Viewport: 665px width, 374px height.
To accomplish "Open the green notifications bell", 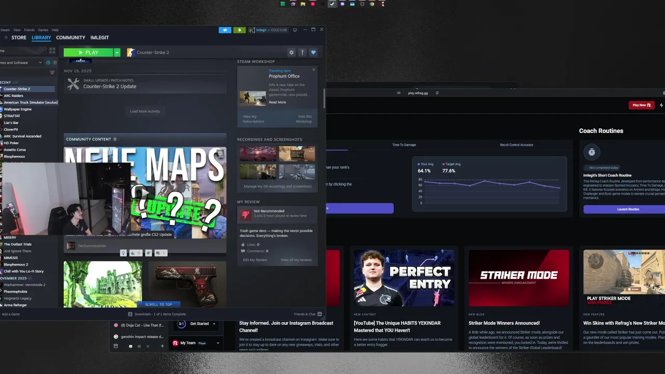I will point(240,30).
